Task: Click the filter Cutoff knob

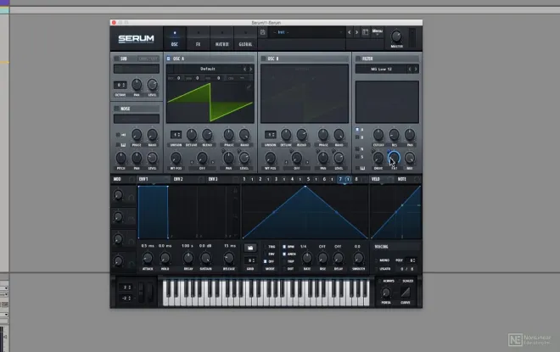Action: (378, 135)
